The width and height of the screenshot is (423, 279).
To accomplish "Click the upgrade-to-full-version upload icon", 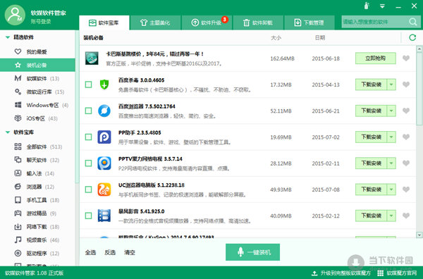I will pyautogui.click(x=314, y=273).
